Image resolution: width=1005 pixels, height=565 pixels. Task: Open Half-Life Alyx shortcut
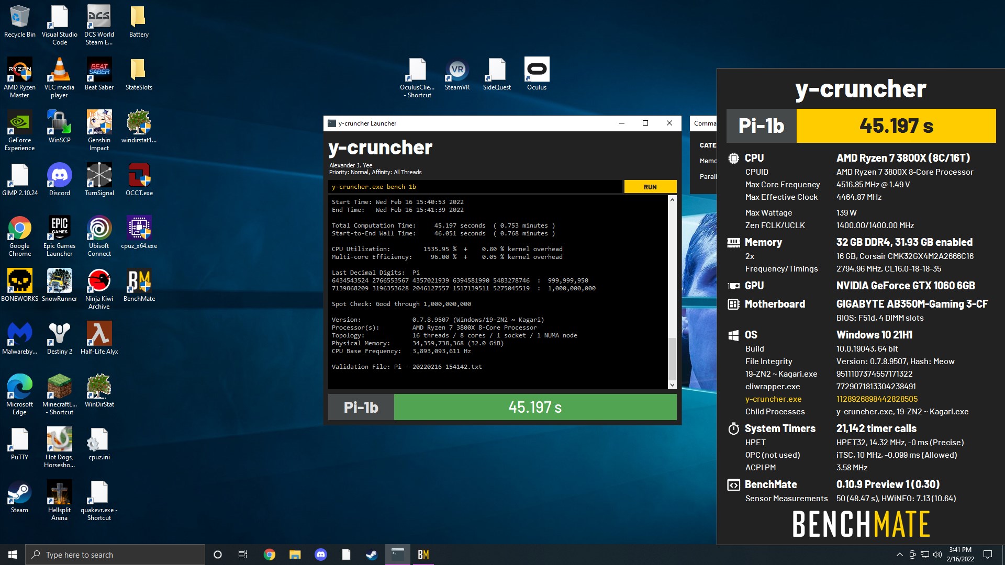pos(99,338)
